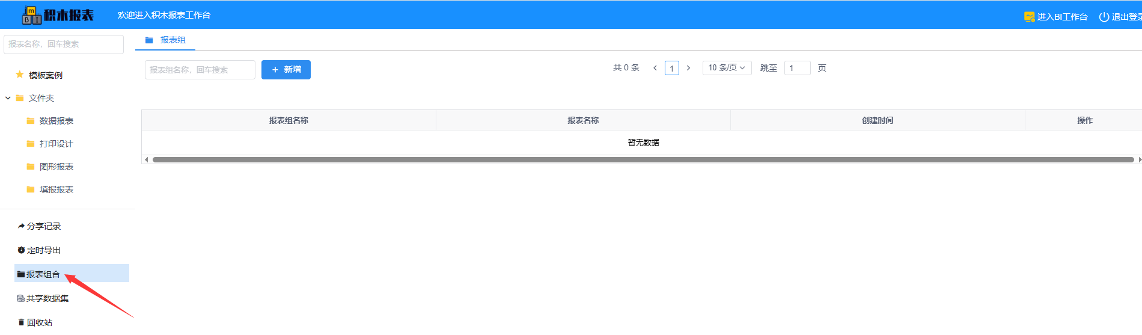The width and height of the screenshot is (1142, 335).
Task: Click the database icon for 共享数据集
Action: pyautogui.click(x=21, y=298)
